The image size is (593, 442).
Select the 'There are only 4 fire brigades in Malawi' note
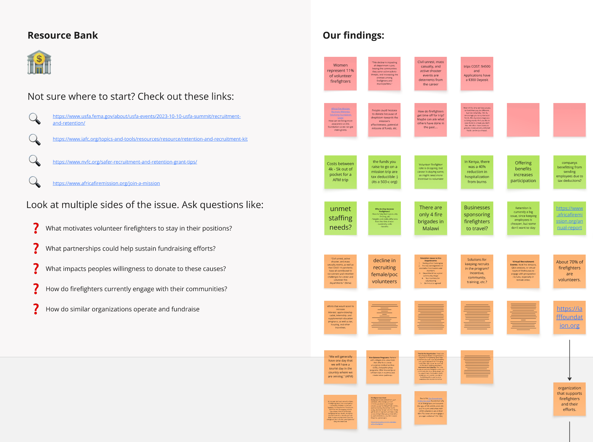coord(430,218)
